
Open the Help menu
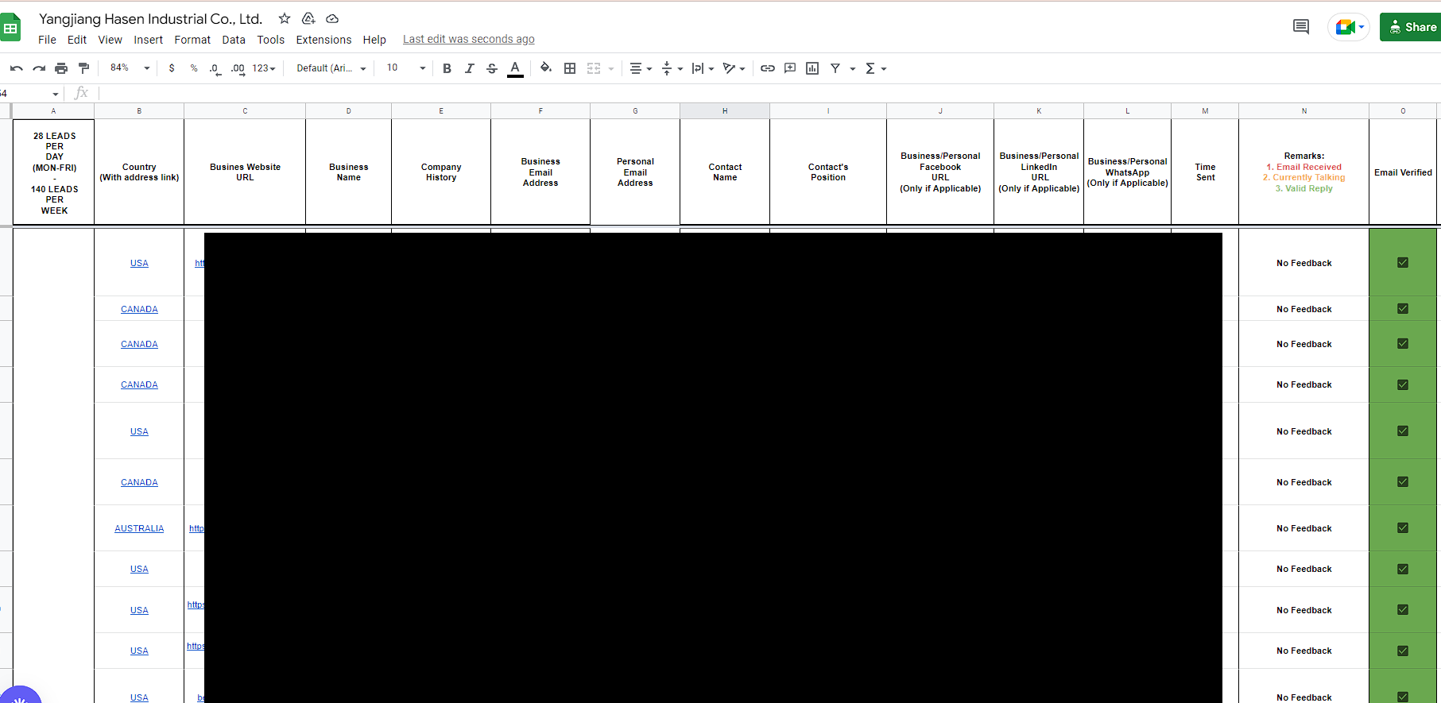pos(374,40)
